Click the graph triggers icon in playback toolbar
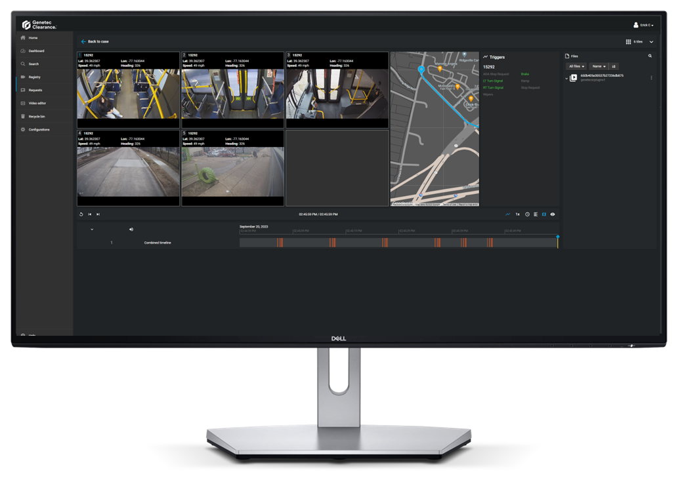This screenshot has width=678, height=482. click(x=507, y=214)
